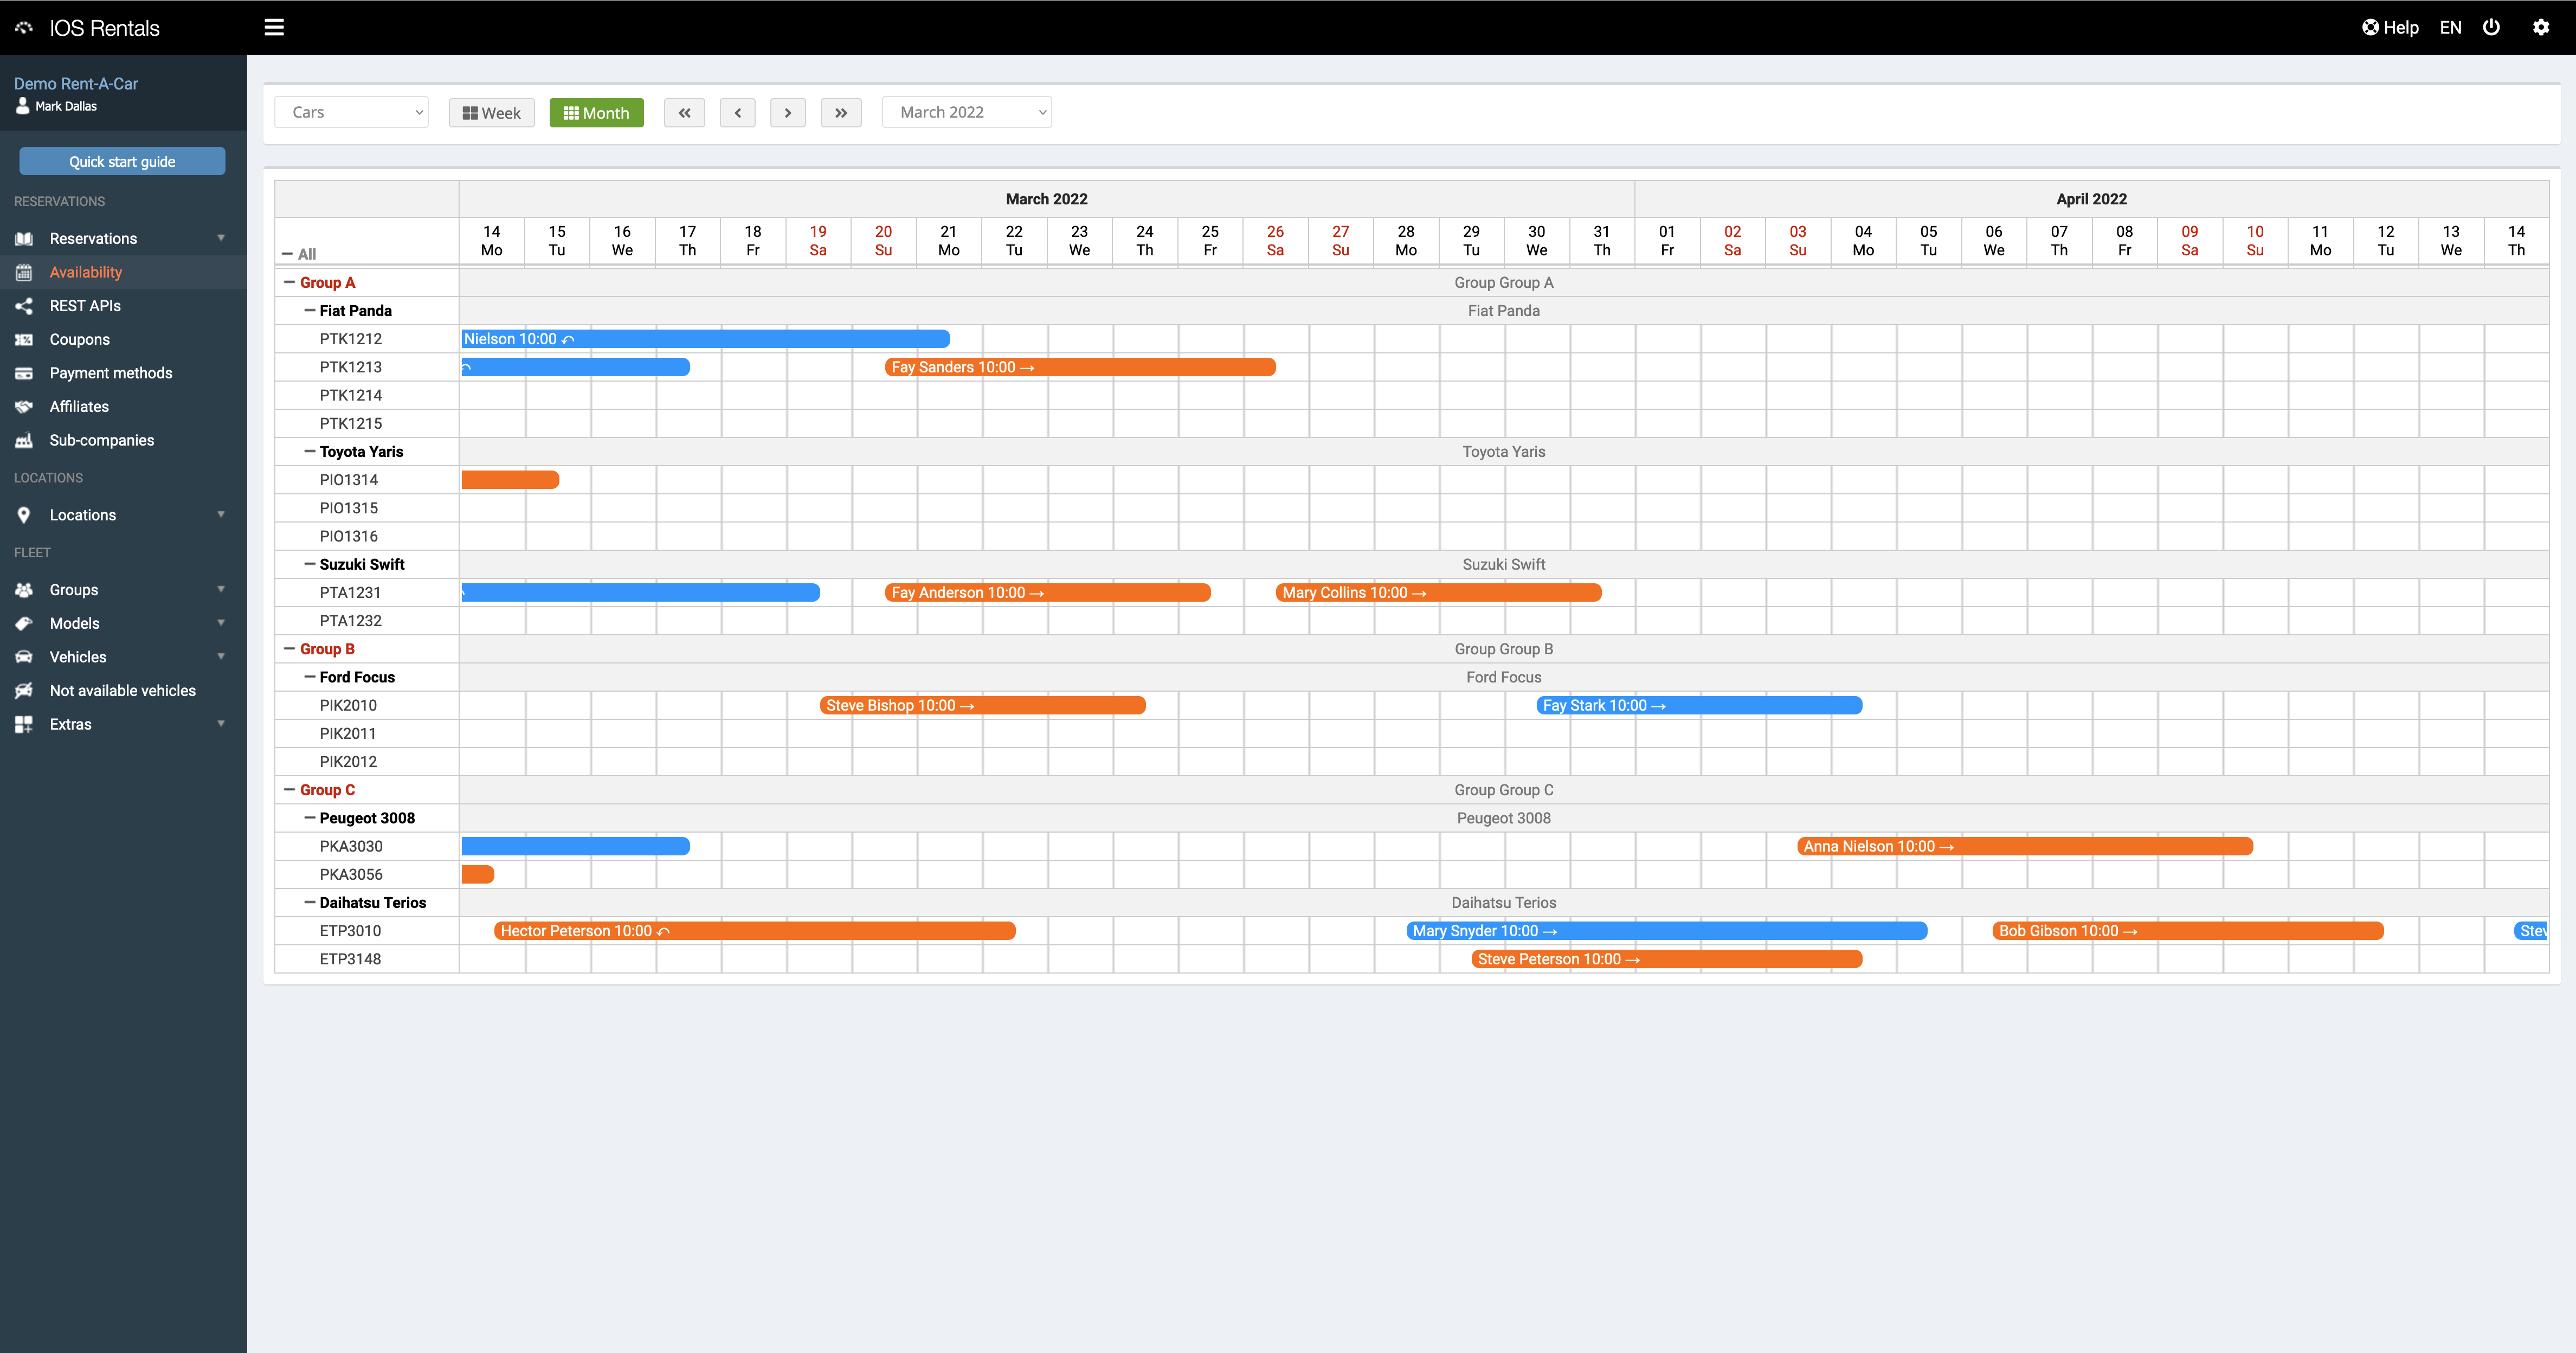The width and height of the screenshot is (2576, 1353).
Task: Click the Help lifebuoy icon
Action: 2371,28
